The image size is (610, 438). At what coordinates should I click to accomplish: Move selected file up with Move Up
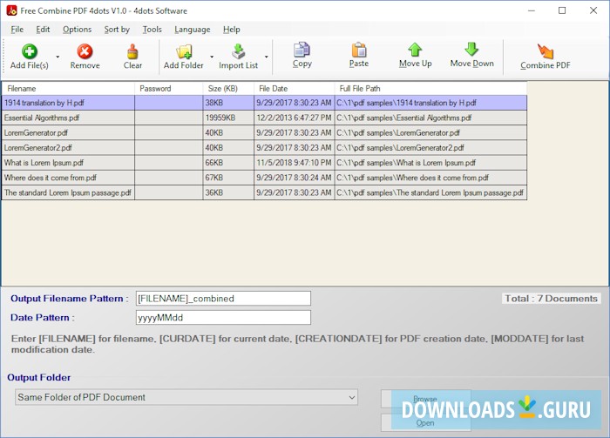pyautogui.click(x=415, y=50)
